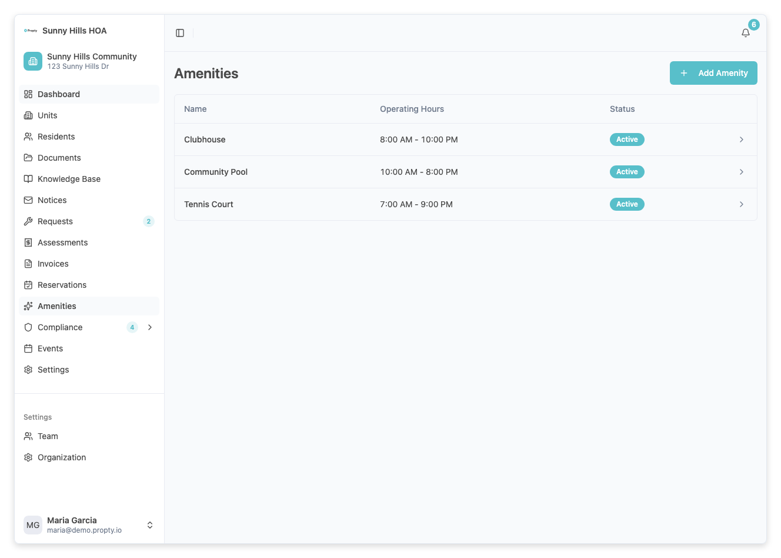Screen dimensions: 781x558
Task: Click the Clubhouse Active status badge
Action: coord(626,139)
